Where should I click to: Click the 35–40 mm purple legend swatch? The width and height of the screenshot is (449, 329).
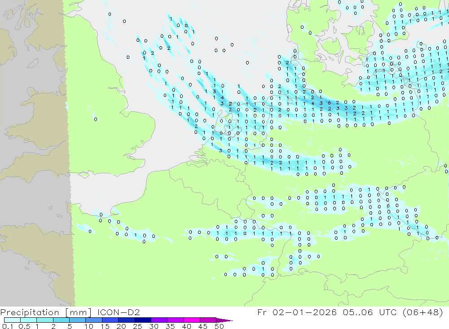175,320
